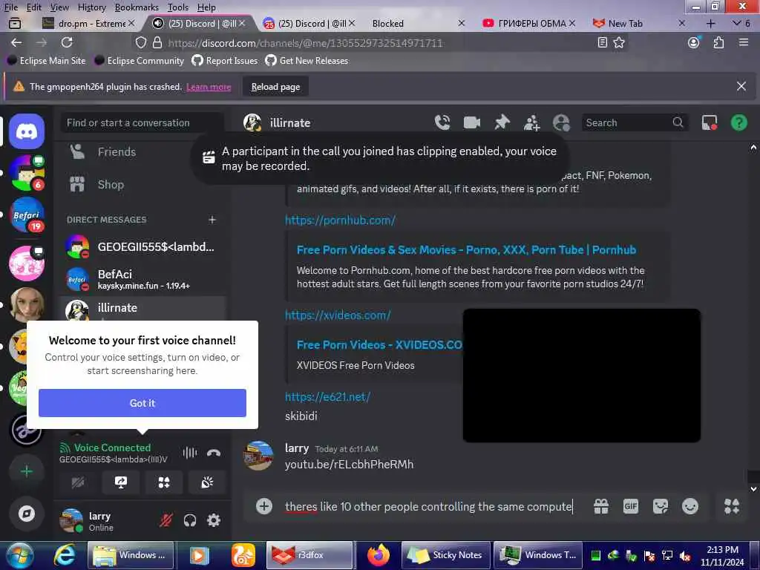
Task: Open youtu.be link from larry
Action: click(x=349, y=465)
